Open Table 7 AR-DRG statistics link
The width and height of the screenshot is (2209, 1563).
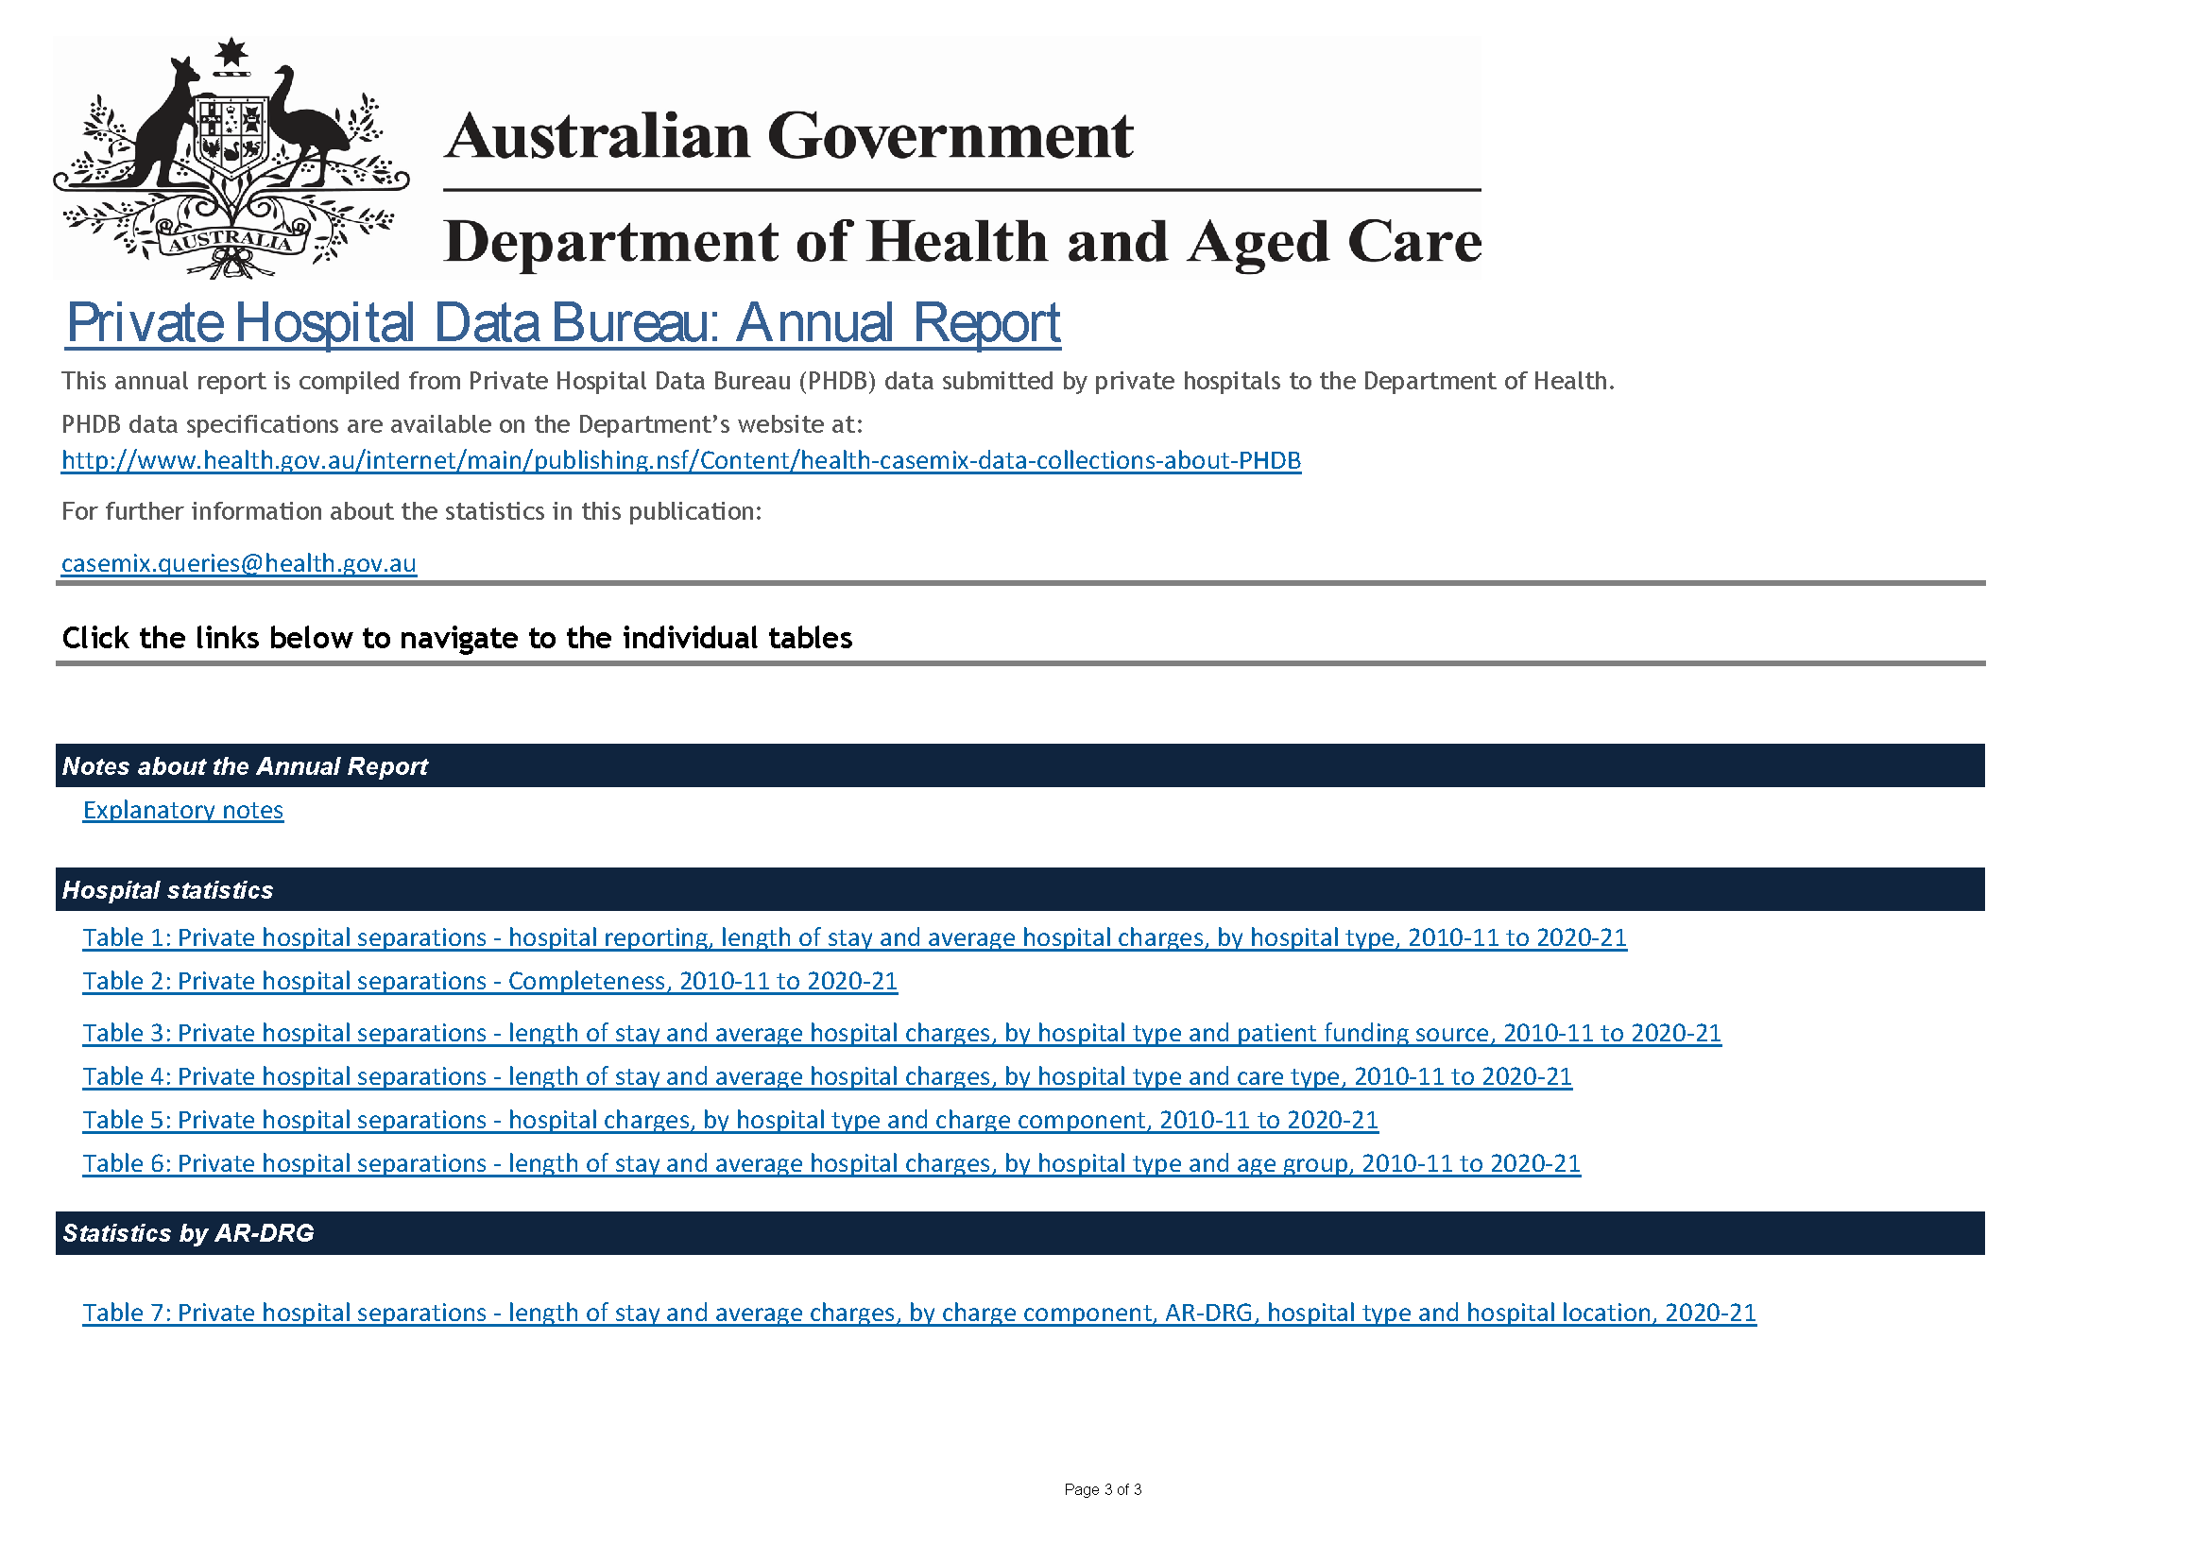pyautogui.click(x=918, y=1313)
